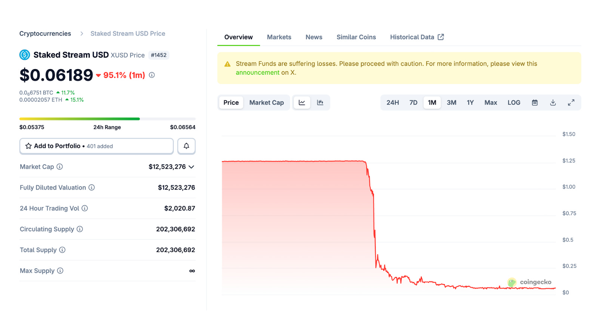Open the calendar date range icon
598x336 pixels.
(535, 103)
